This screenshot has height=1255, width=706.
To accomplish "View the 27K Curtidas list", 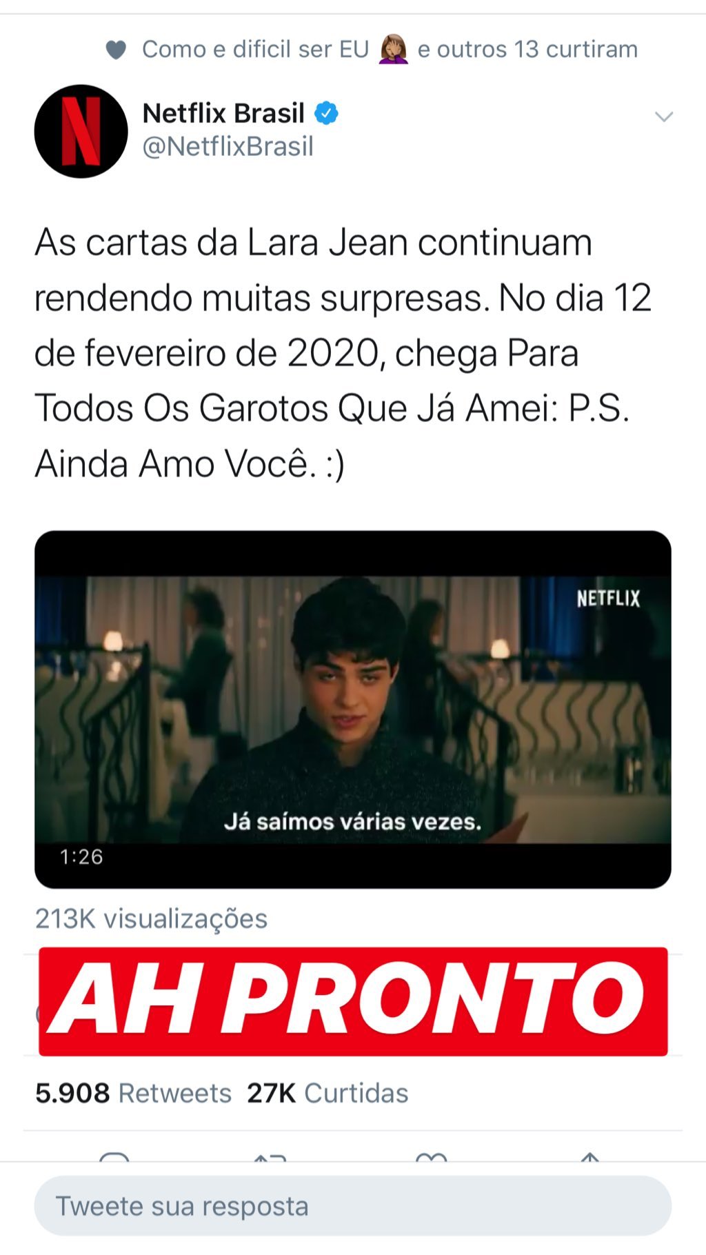I will [x=327, y=1094].
